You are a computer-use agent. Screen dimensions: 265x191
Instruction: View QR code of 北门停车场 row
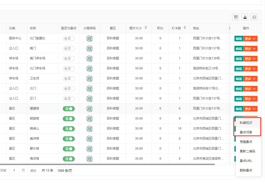pyautogui.click(x=89, y=68)
